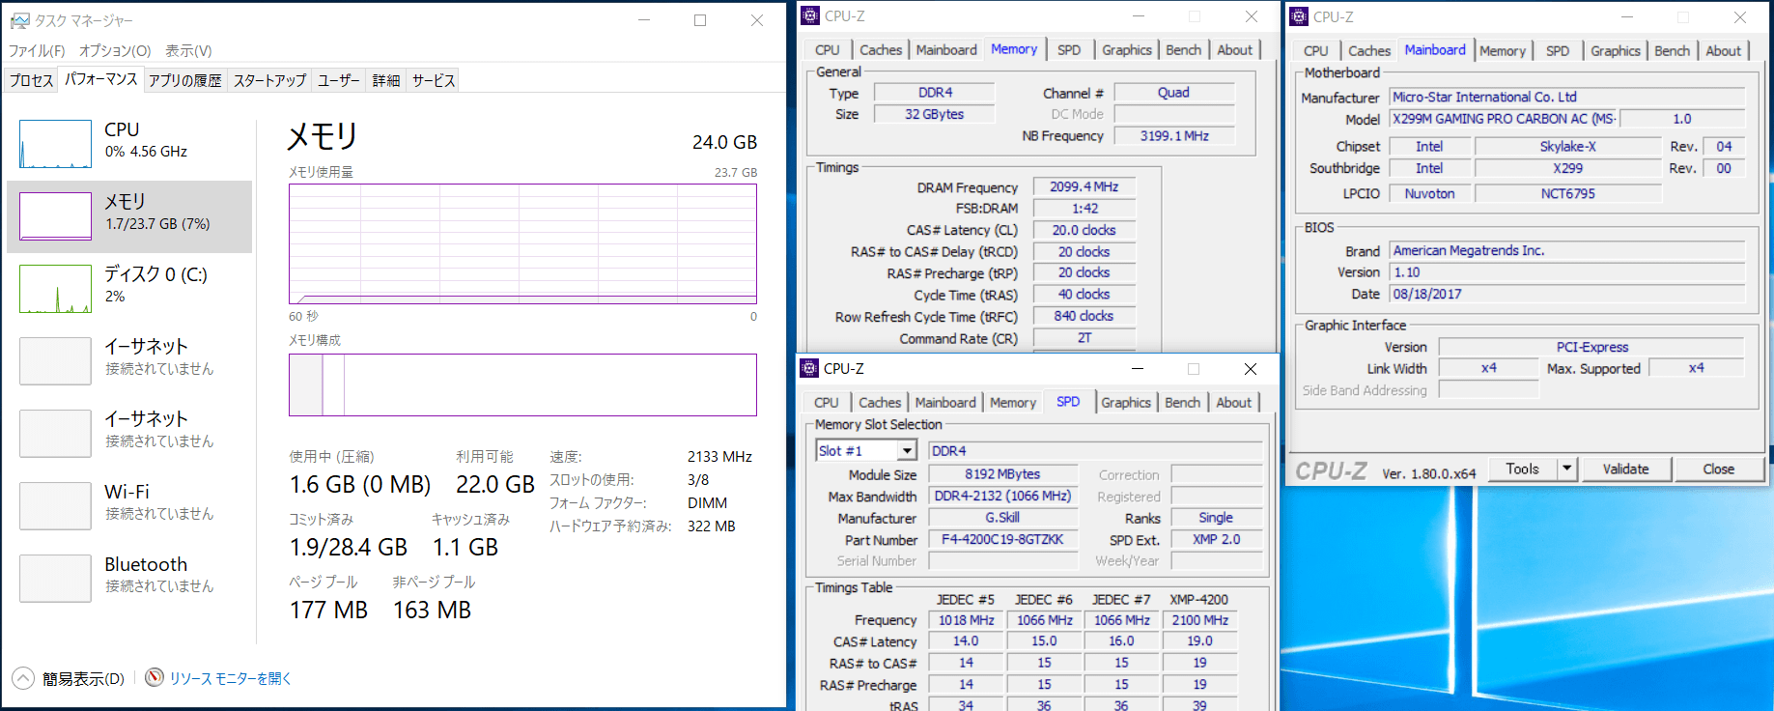Switch to the サービス tab

pos(434,80)
